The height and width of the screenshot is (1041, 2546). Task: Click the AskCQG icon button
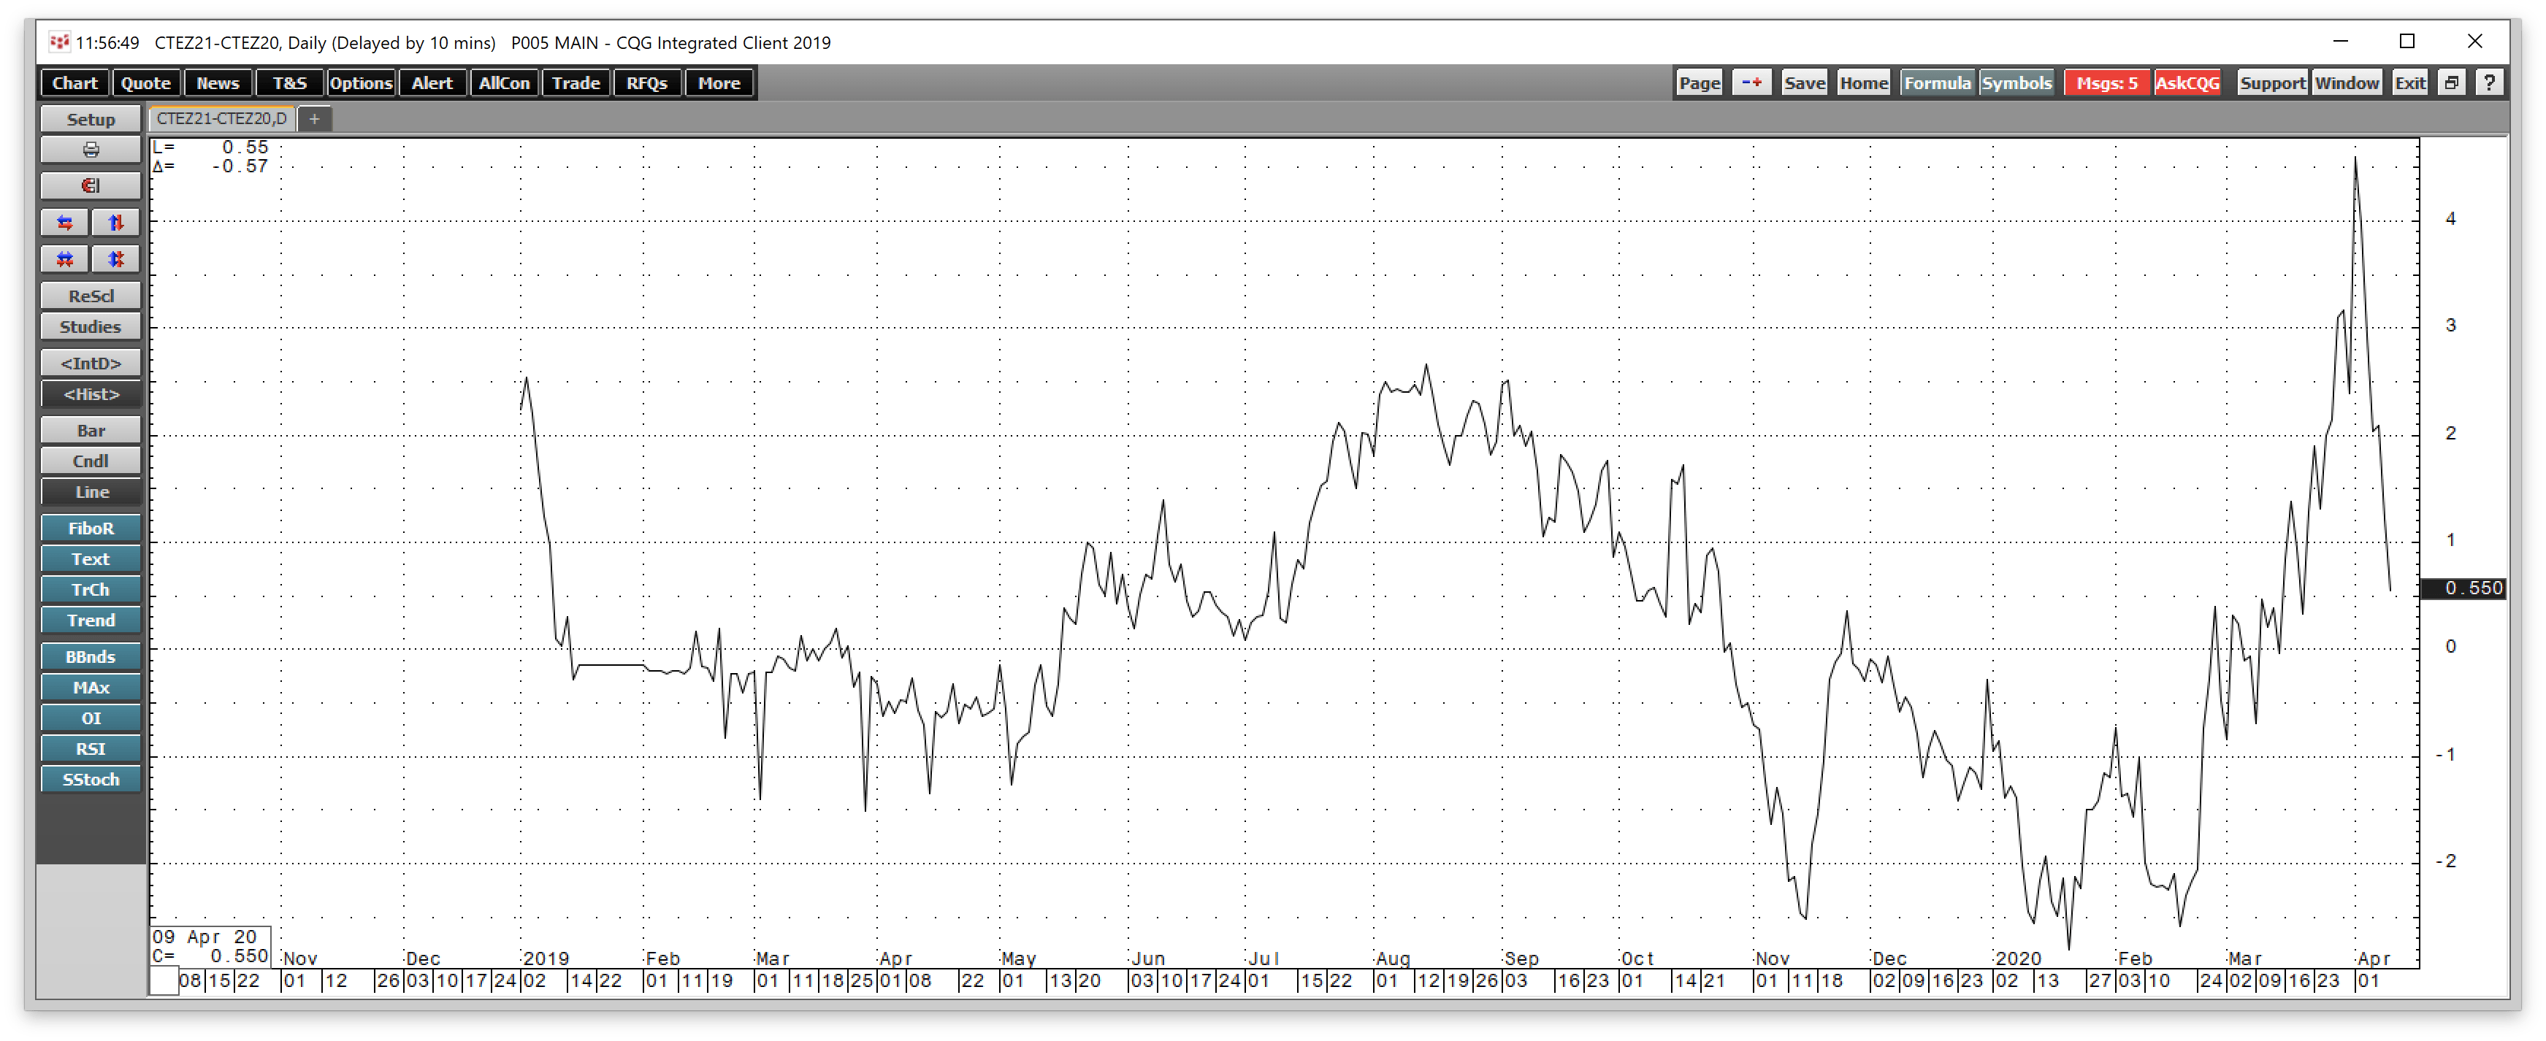tap(2187, 83)
